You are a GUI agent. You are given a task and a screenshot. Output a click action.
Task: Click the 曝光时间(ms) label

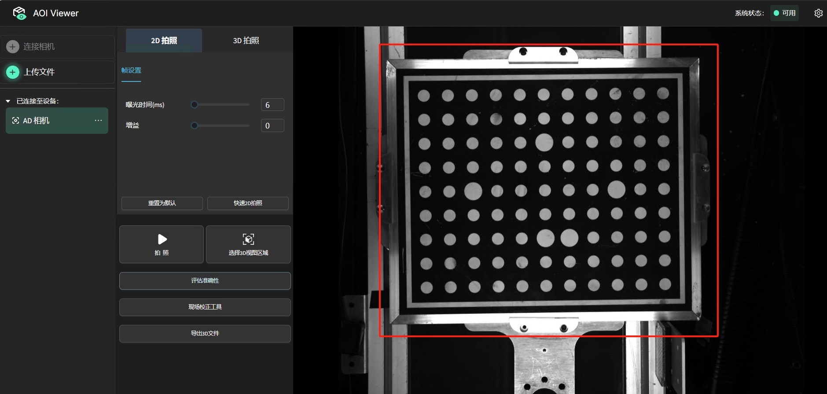[x=145, y=105]
